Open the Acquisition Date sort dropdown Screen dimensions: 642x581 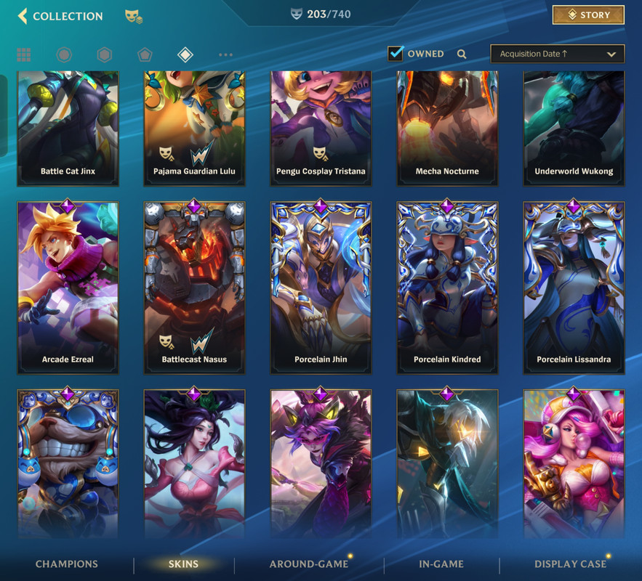[x=557, y=54]
